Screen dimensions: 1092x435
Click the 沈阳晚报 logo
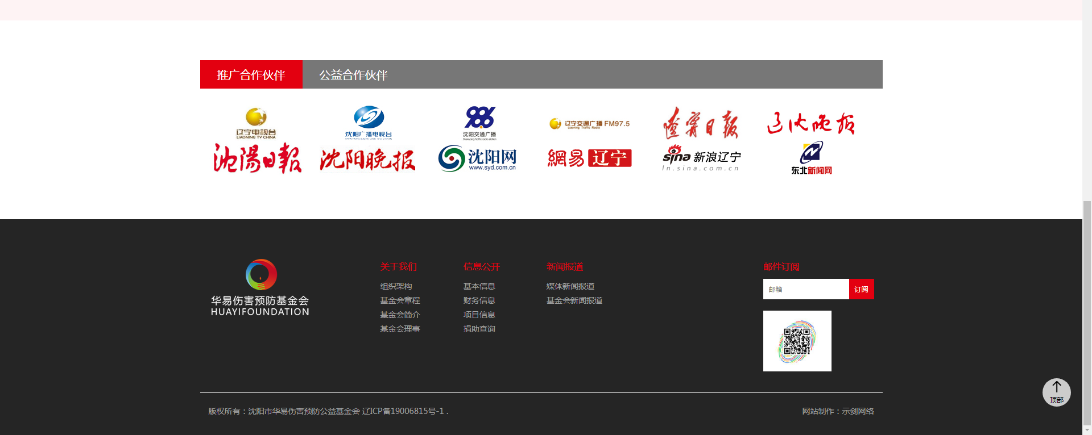click(367, 159)
